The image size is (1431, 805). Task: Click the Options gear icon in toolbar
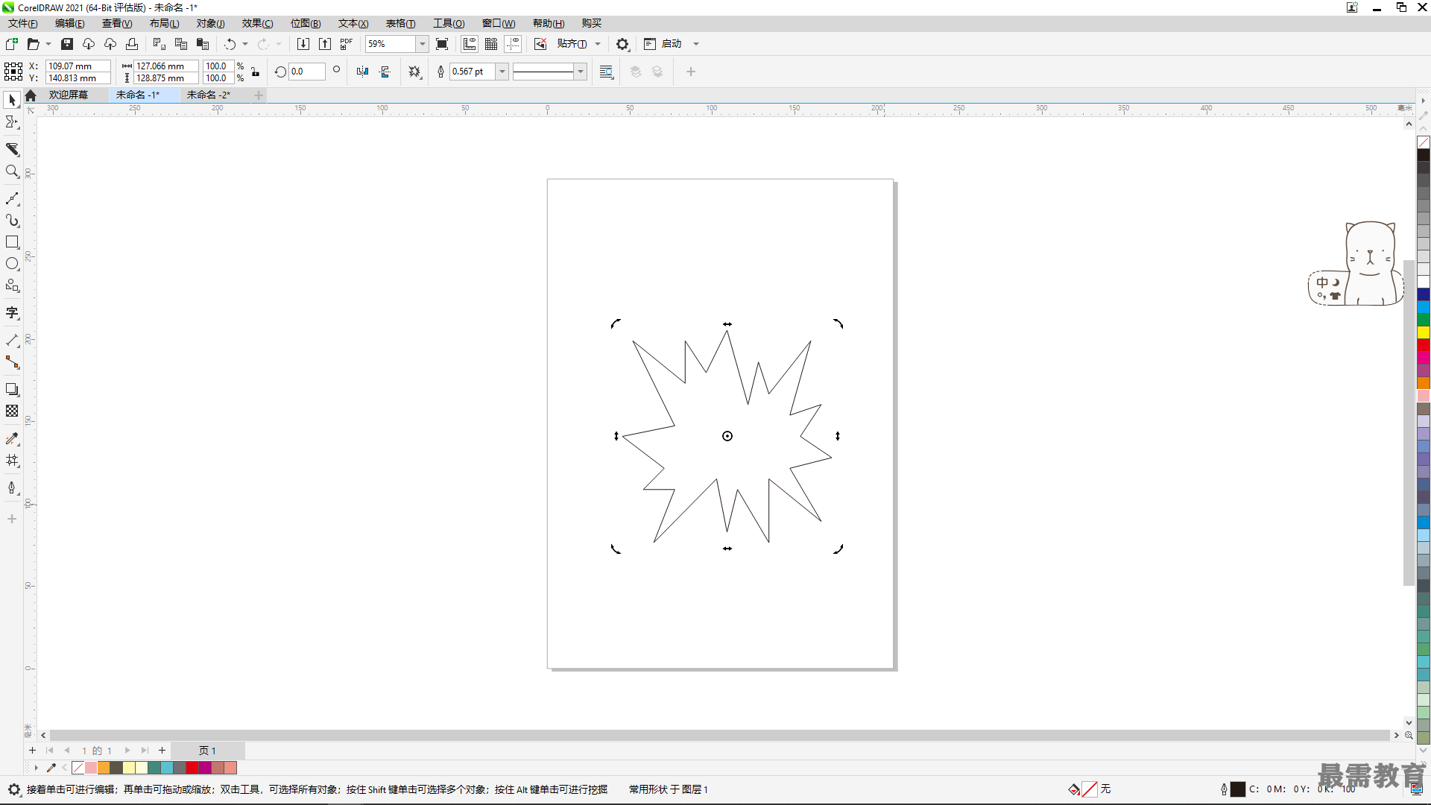click(x=622, y=44)
